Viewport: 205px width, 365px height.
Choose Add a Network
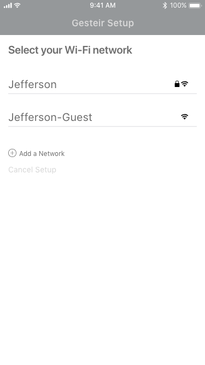tap(37, 153)
